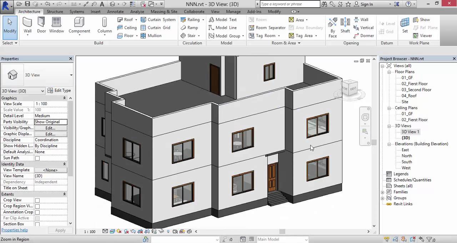Toggle the Crop View checkbox
Image resolution: width=457 pixels, height=243 pixels.
37,200
